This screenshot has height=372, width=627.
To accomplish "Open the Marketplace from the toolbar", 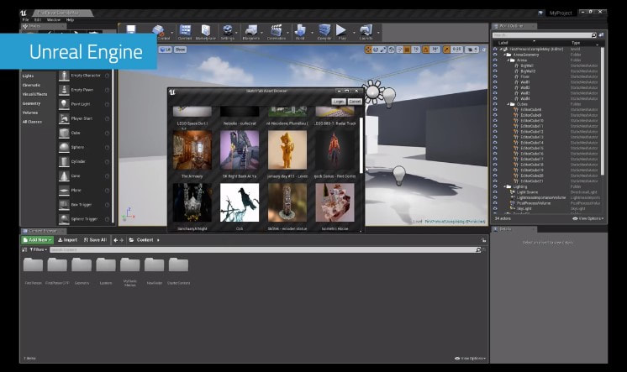I will [205, 32].
